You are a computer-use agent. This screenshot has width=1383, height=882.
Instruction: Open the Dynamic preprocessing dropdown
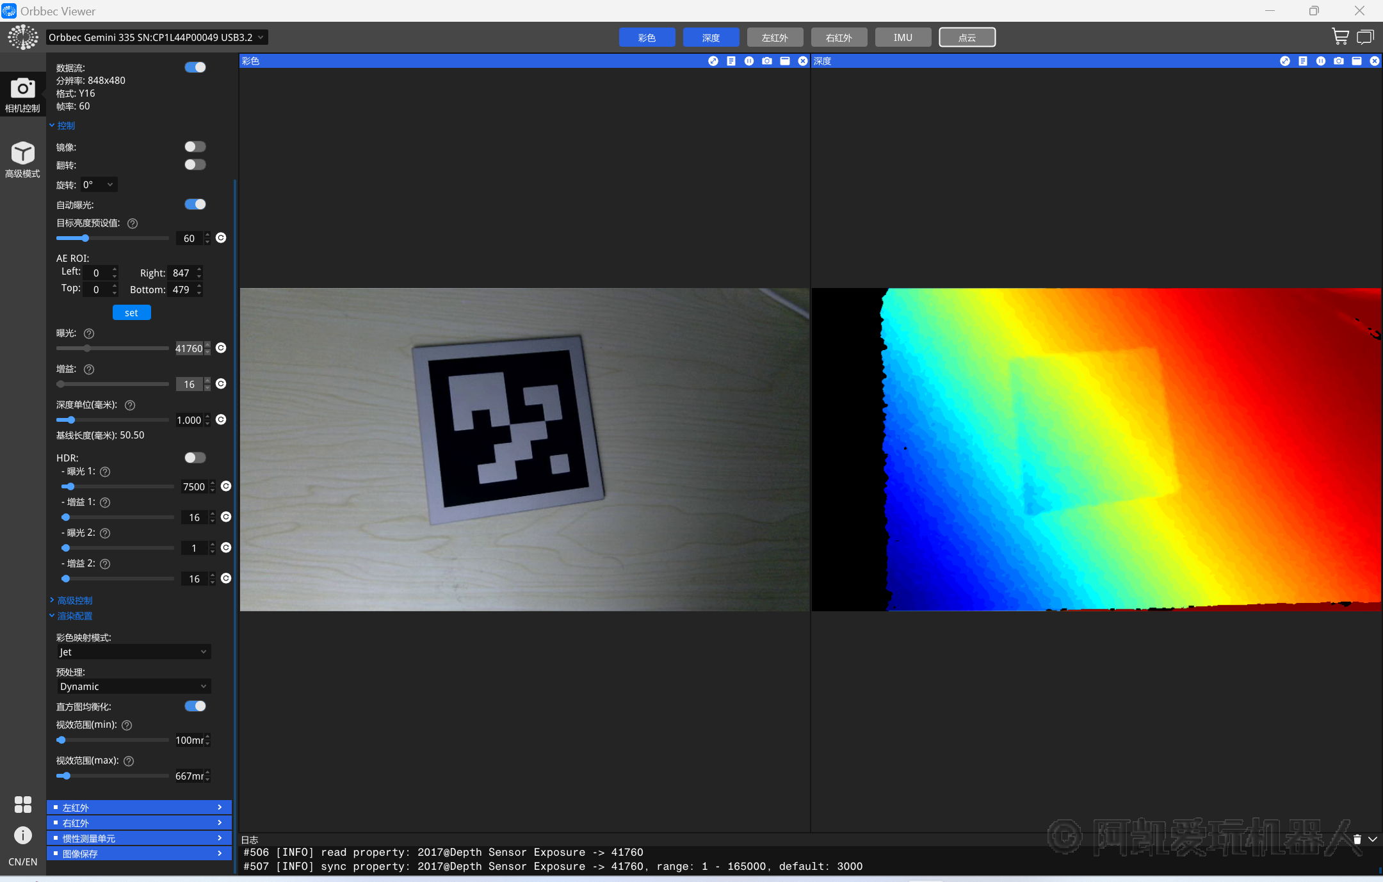[x=133, y=686]
